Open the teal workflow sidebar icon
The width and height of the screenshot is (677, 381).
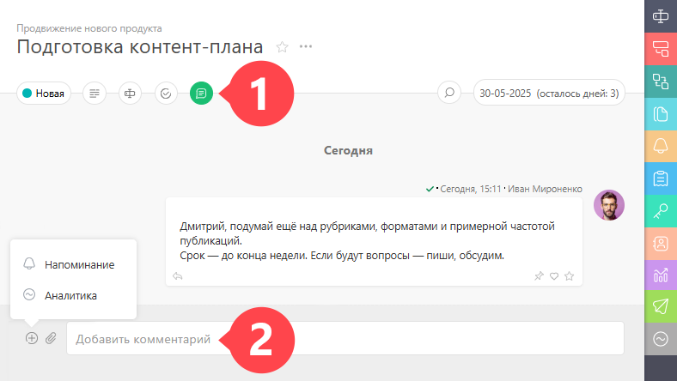(x=661, y=82)
